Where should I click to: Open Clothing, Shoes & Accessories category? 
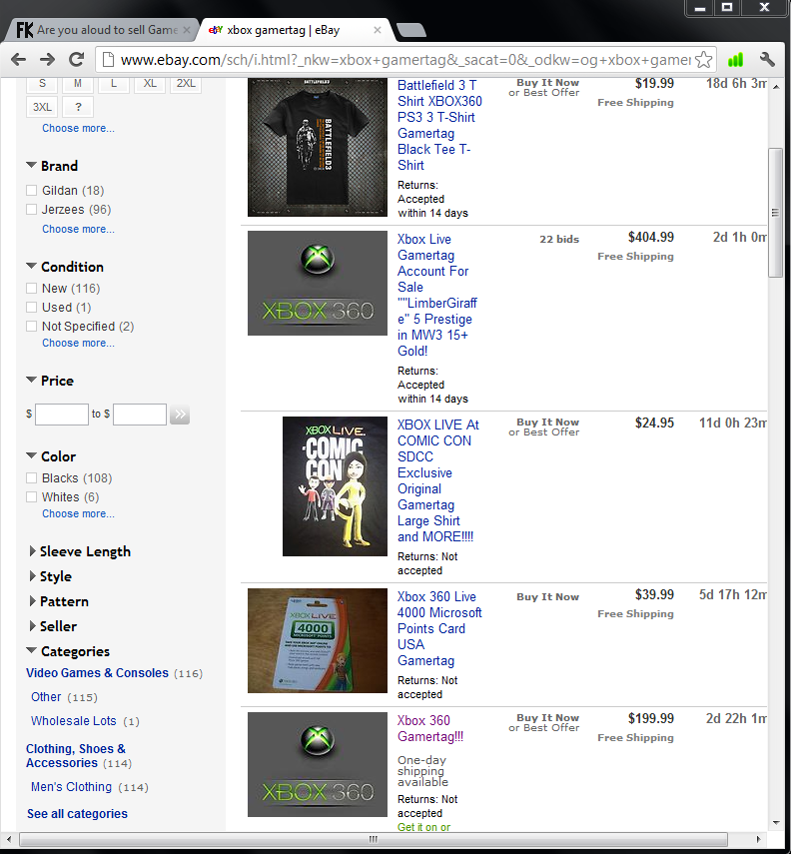coord(76,756)
